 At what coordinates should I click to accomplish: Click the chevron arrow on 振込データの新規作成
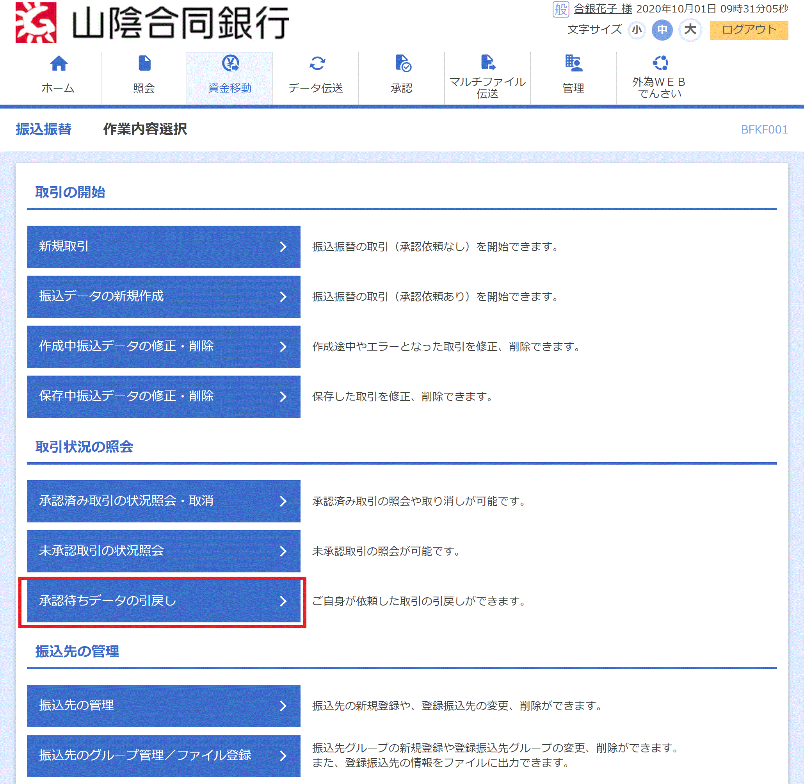pos(283,296)
